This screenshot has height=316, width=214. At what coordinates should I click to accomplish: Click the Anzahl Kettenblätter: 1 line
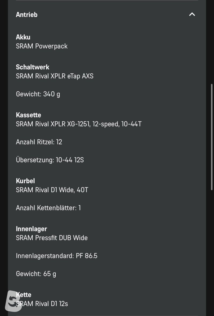click(x=48, y=208)
